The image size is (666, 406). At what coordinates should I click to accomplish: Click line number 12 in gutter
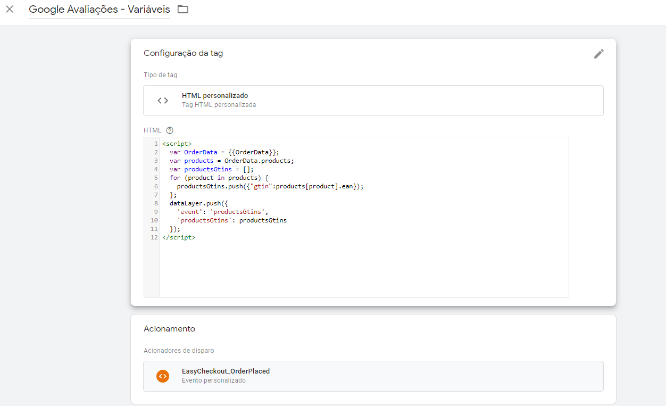[x=154, y=237]
